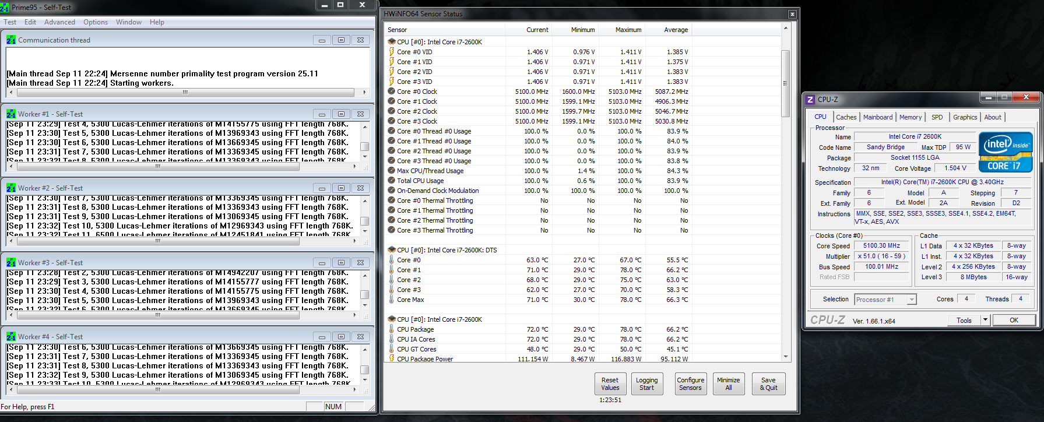
Task: Click the Worker #4 Self-Test window icon
Action: pyautogui.click(x=11, y=336)
